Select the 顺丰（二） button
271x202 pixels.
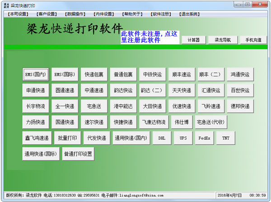(211, 74)
